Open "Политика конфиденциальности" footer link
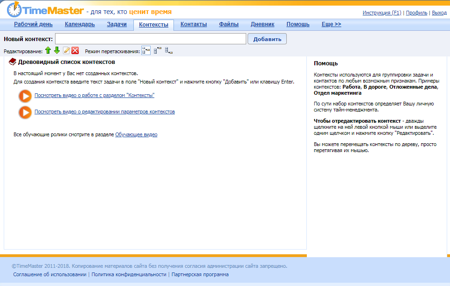The height and width of the screenshot is (286, 450). pyautogui.click(x=129, y=274)
